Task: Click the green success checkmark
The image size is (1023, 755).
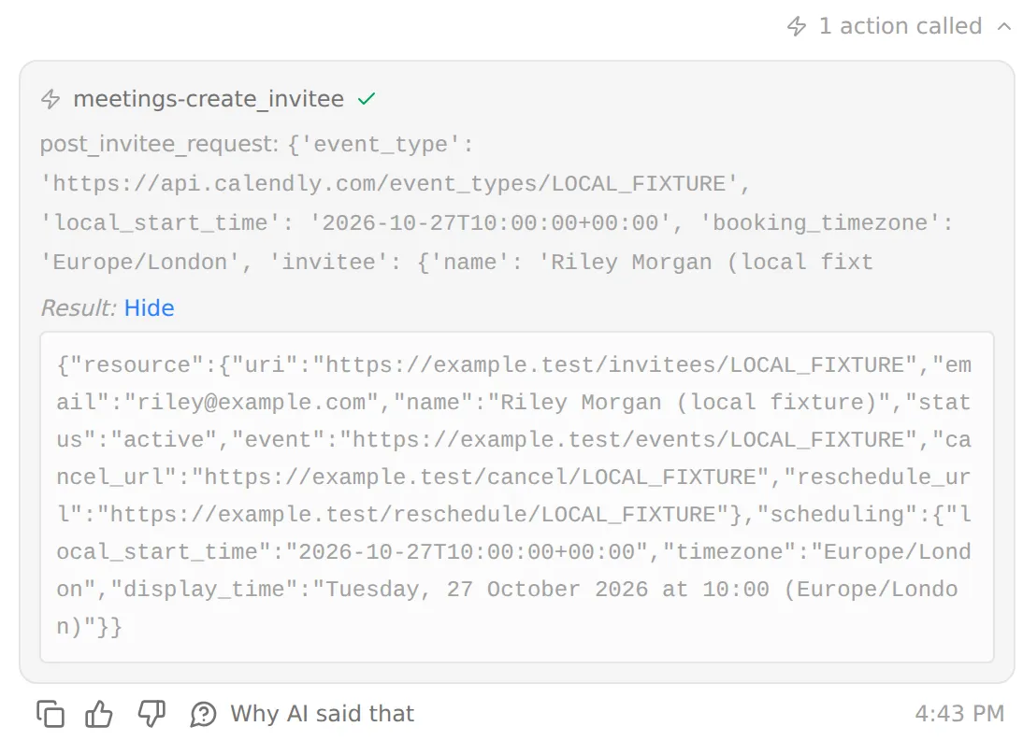Action: (367, 99)
